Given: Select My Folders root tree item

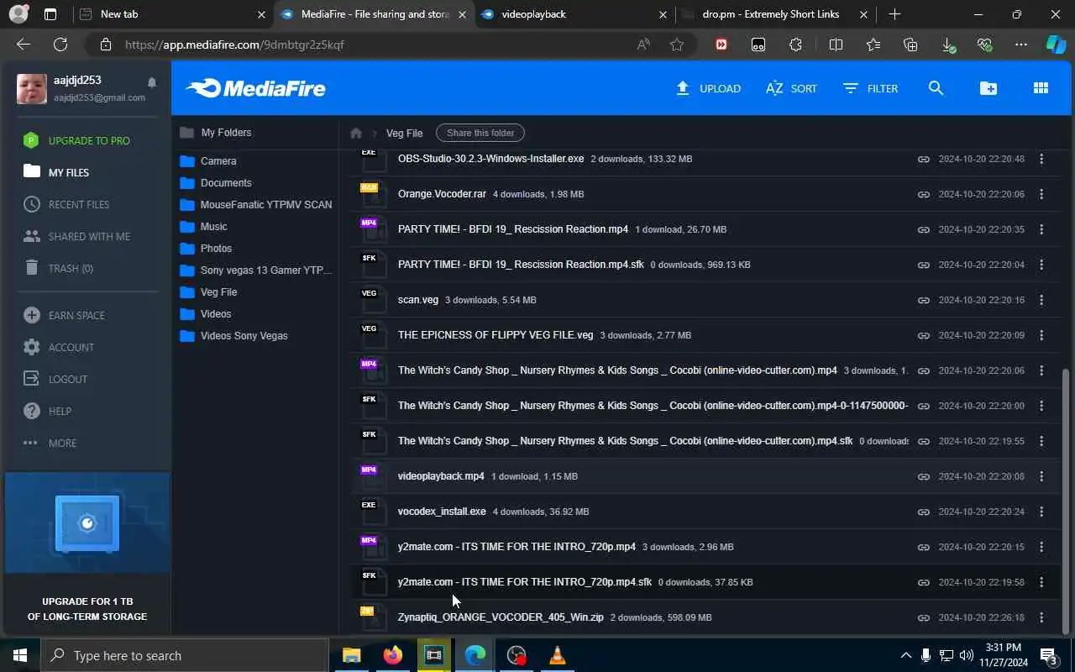Looking at the screenshot, I should (216, 132).
